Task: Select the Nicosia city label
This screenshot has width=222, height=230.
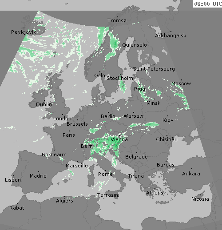Action: 200,199
